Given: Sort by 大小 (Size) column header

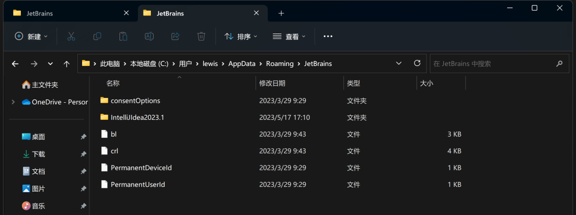Looking at the screenshot, I should 427,83.
